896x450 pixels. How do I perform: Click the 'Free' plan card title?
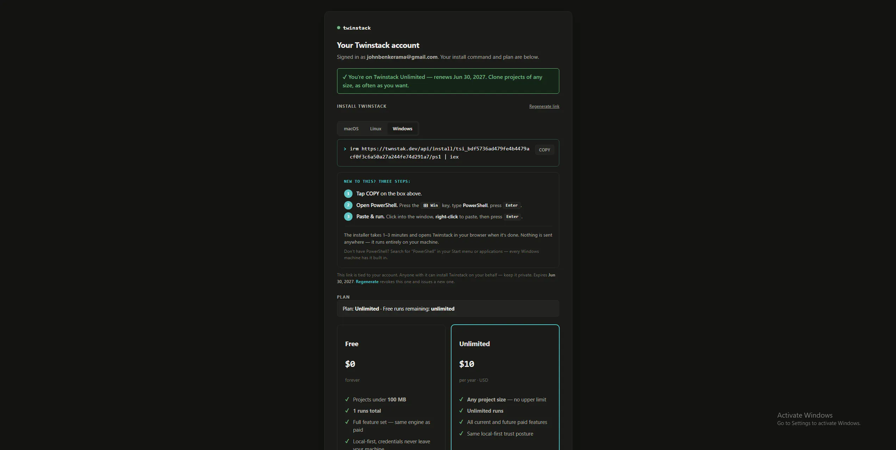pos(351,344)
